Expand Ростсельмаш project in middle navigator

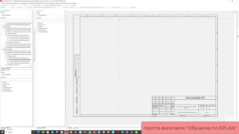click(37, 25)
